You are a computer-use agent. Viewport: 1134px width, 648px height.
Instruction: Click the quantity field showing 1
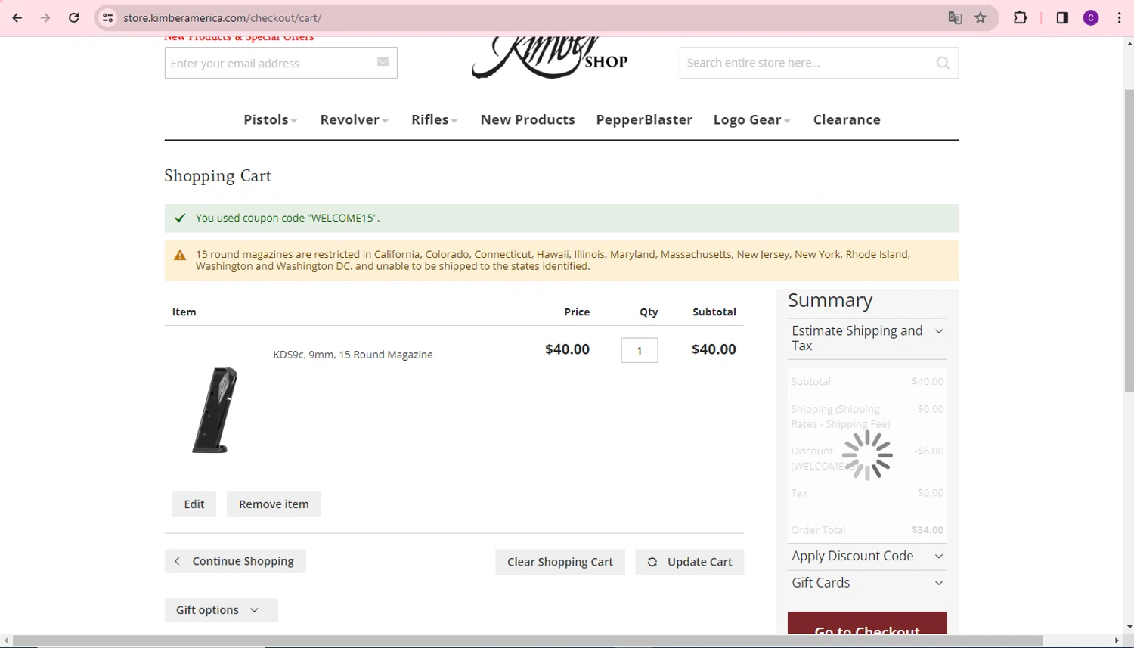click(x=640, y=350)
